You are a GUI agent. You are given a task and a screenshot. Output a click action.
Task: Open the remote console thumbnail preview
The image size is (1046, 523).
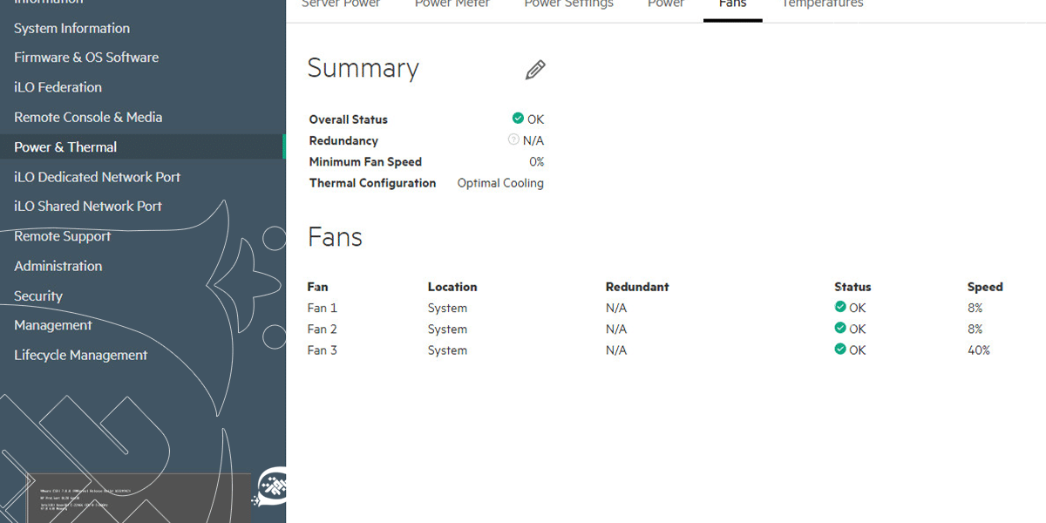pos(139,498)
